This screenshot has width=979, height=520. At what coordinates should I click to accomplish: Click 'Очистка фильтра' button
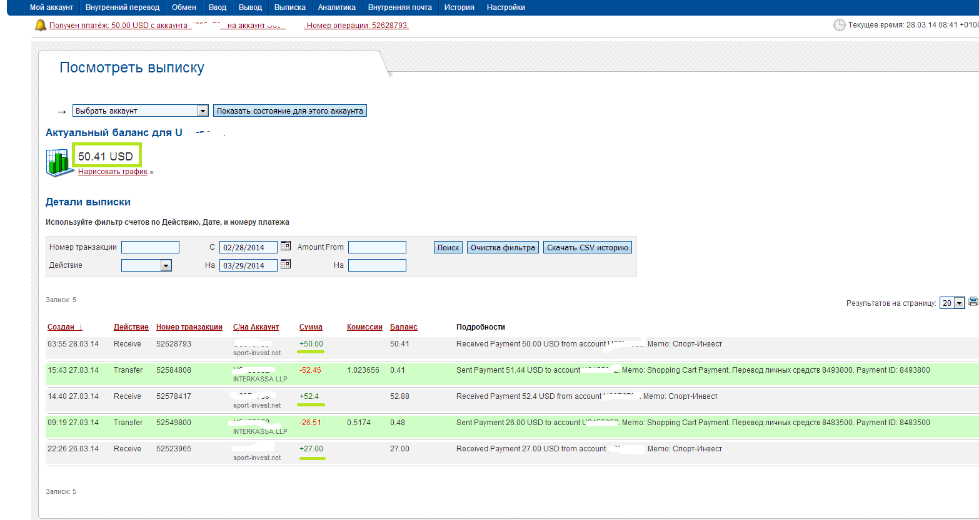(502, 247)
